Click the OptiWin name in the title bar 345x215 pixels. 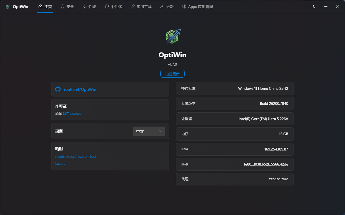20,7
